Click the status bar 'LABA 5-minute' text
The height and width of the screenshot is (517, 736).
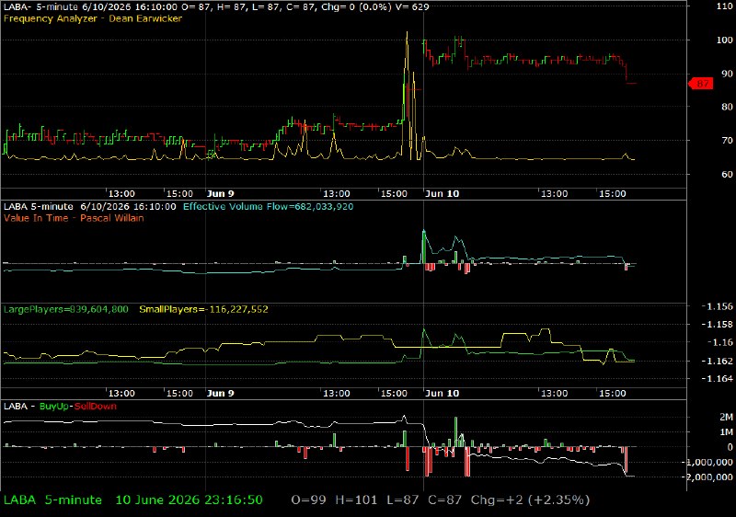coord(52,500)
